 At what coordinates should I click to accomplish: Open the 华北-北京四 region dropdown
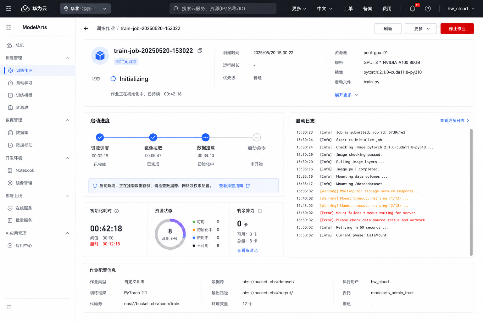(85, 8)
